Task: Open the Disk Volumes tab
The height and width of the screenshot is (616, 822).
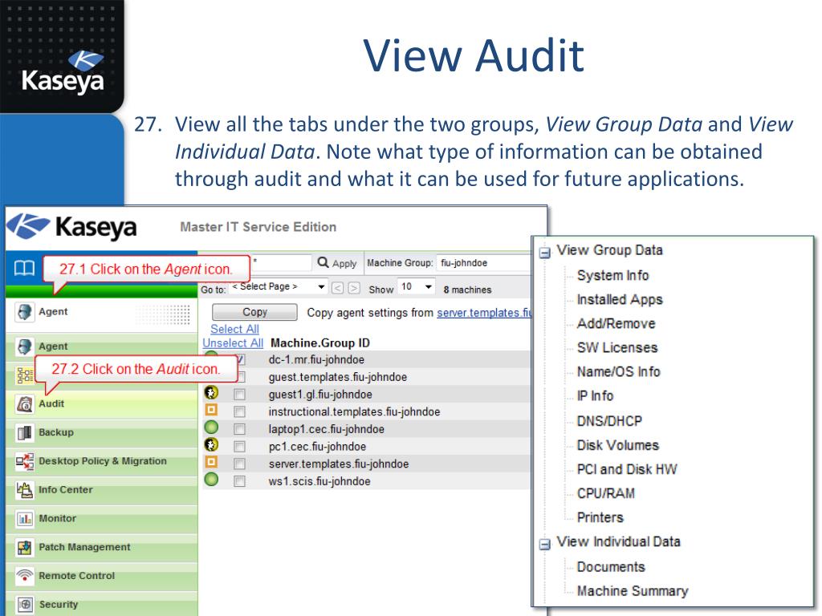Action: pos(618,445)
